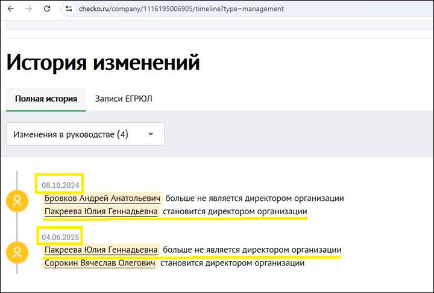The width and height of the screenshot is (434, 293).
Task: Click the История изменений heading
Action: coord(103,63)
